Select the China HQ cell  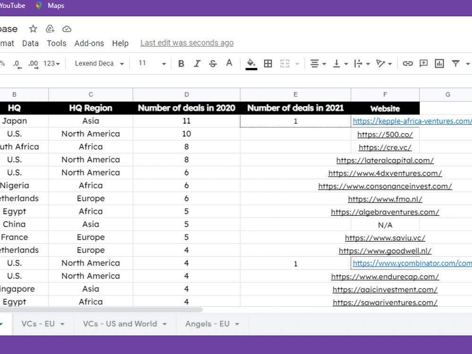pos(24,224)
